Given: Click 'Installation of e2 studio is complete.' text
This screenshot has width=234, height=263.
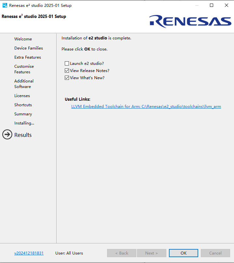Looking at the screenshot, I should 96,38.
